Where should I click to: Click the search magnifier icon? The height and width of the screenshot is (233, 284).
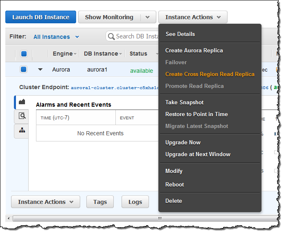tap(111, 36)
